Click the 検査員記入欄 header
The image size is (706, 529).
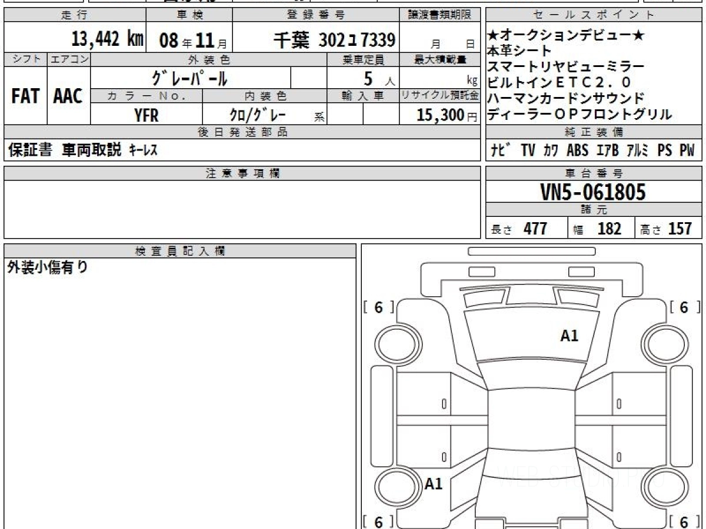(180, 251)
